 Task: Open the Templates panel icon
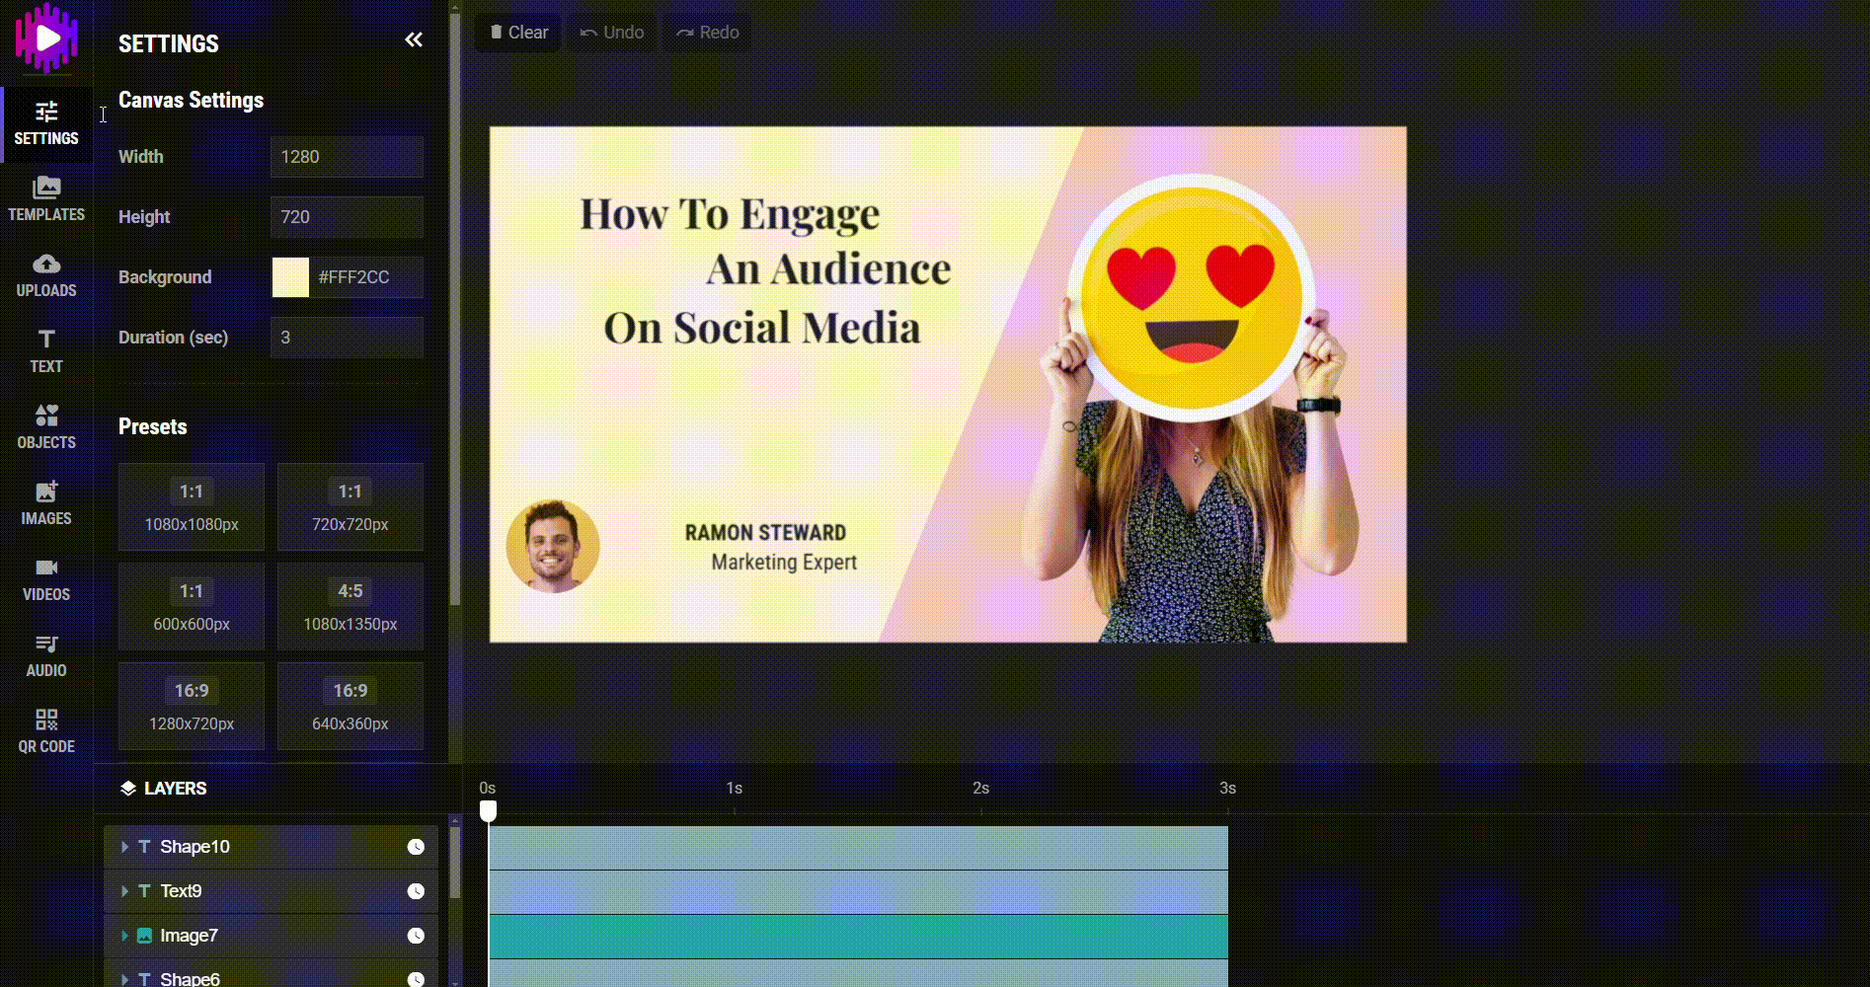coord(46,198)
